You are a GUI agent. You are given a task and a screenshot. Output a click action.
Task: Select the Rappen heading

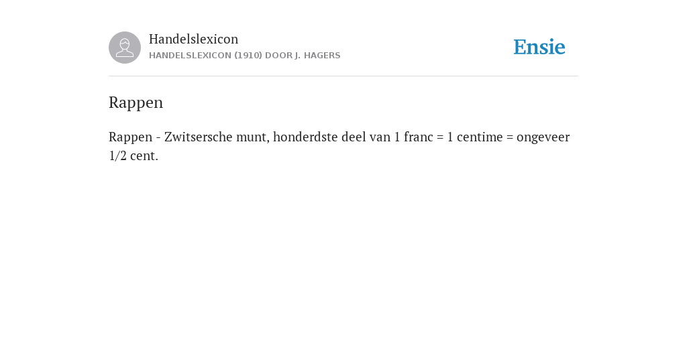click(136, 103)
